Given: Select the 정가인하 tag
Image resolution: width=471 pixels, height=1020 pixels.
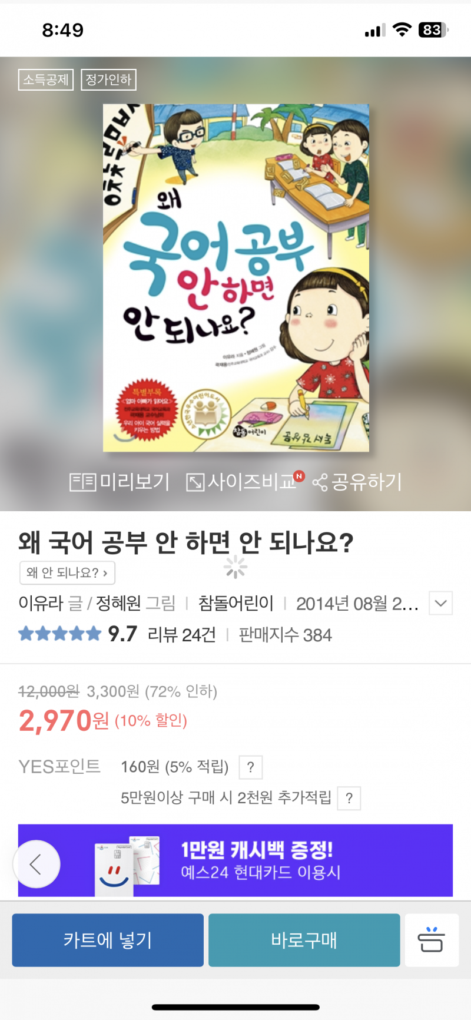Looking at the screenshot, I should (108, 80).
